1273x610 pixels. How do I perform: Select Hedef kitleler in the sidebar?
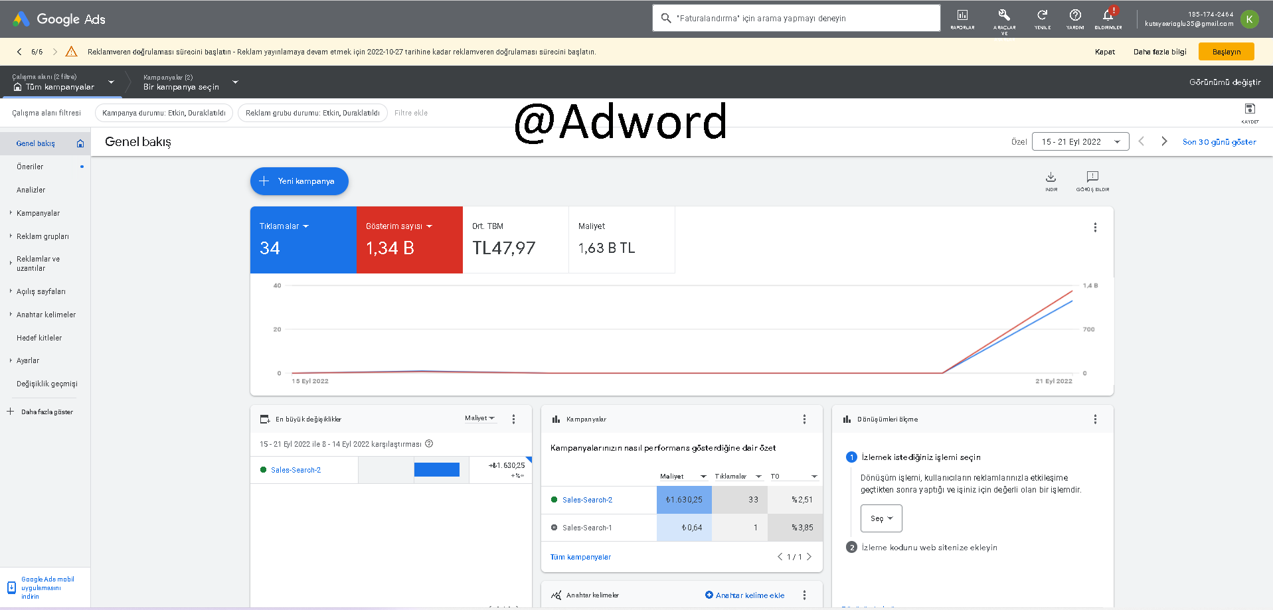tap(39, 338)
